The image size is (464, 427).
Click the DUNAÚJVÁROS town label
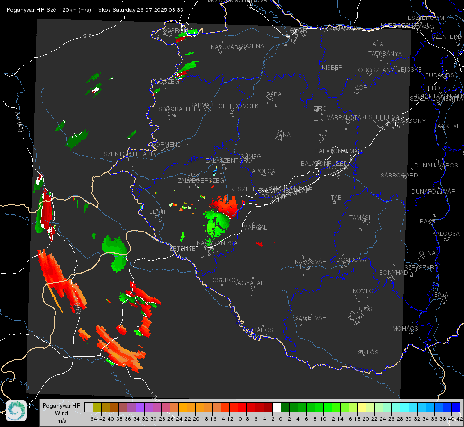point(436,166)
